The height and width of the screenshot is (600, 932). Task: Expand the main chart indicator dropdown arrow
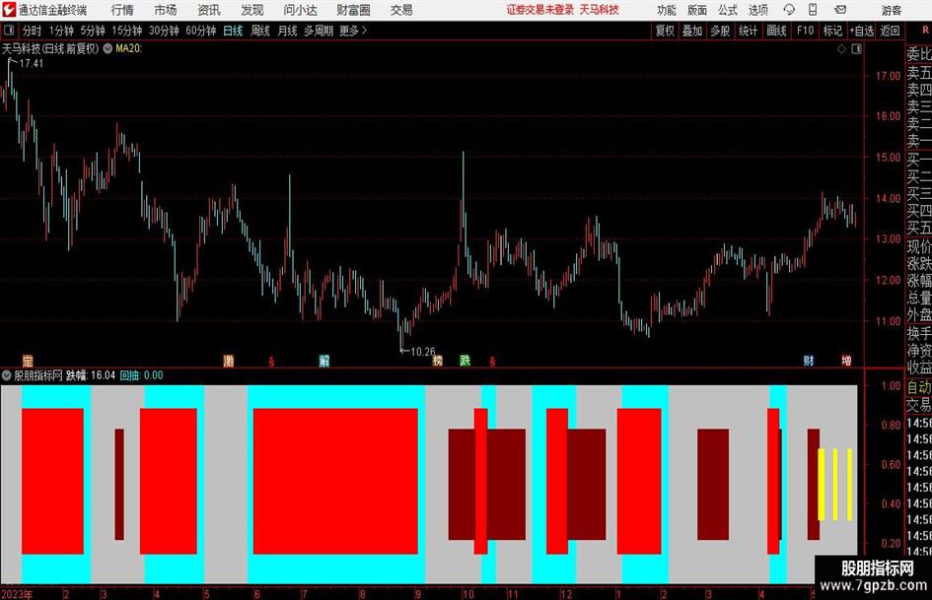[108, 48]
